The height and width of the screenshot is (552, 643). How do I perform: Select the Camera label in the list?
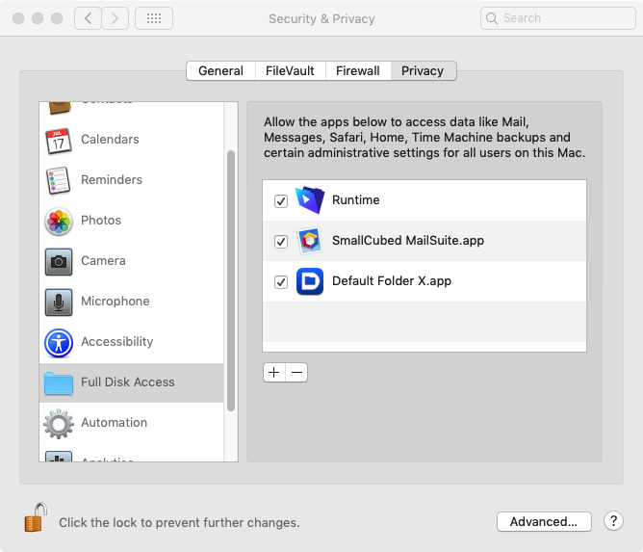click(x=103, y=261)
